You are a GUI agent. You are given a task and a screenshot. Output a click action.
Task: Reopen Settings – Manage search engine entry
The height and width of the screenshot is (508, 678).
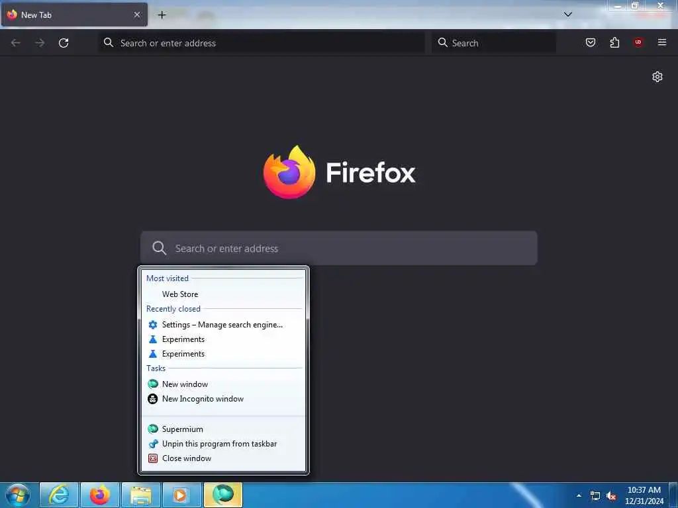tap(224, 324)
